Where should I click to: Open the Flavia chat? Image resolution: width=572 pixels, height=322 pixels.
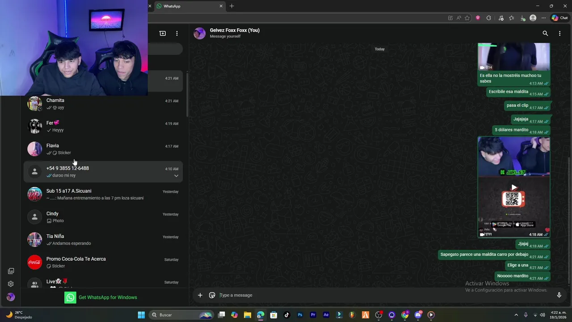pyautogui.click(x=103, y=149)
